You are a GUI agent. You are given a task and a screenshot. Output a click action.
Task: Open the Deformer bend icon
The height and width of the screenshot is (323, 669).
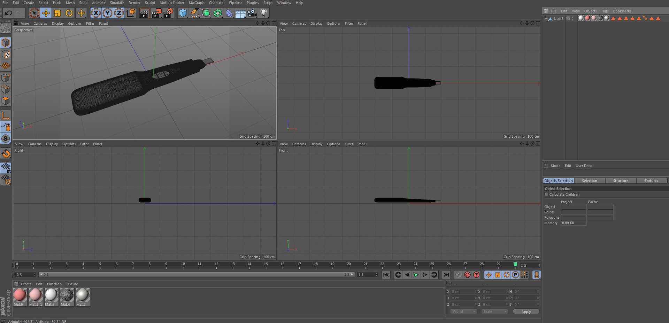point(229,13)
